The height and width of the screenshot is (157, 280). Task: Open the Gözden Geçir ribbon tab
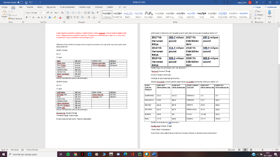pyautogui.click(x=85, y=7)
